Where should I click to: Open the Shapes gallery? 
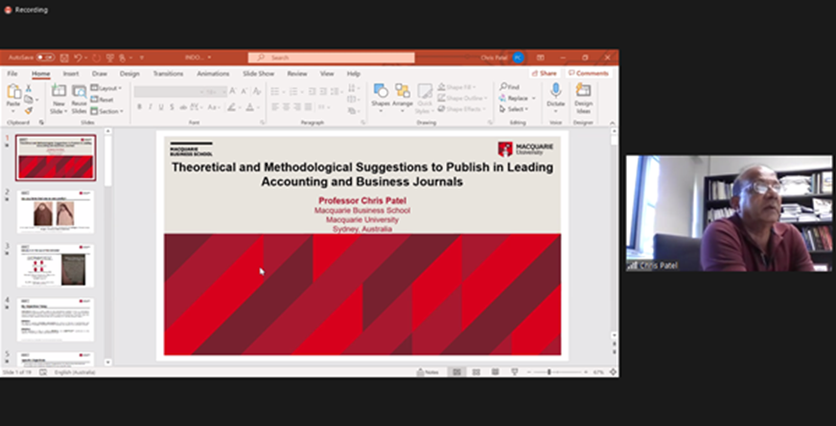pyautogui.click(x=381, y=93)
